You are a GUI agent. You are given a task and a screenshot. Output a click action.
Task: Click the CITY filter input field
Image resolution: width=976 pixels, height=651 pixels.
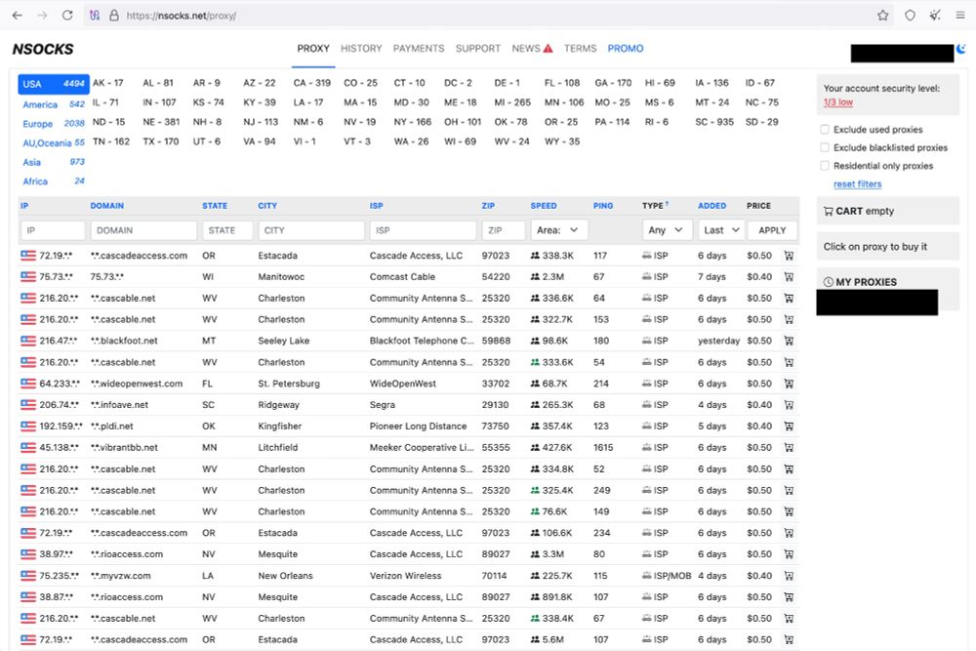coord(311,230)
